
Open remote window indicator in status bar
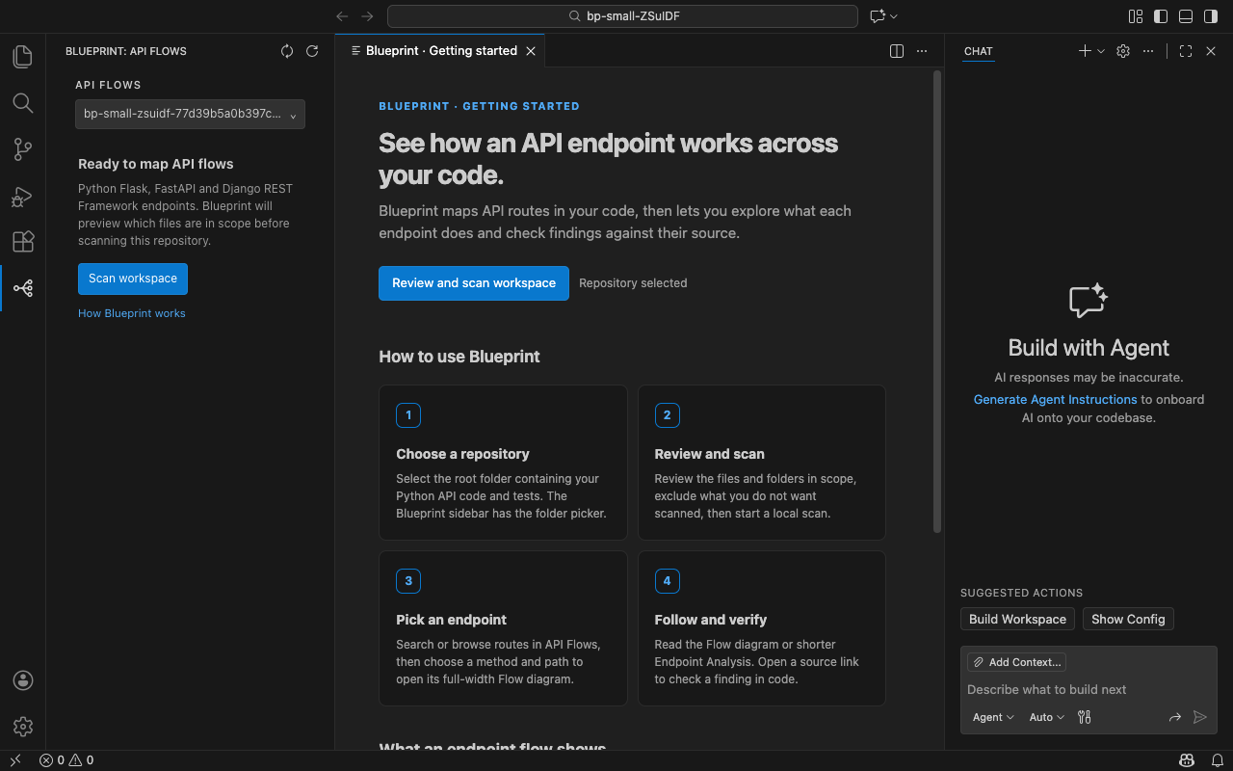(15, 760)
